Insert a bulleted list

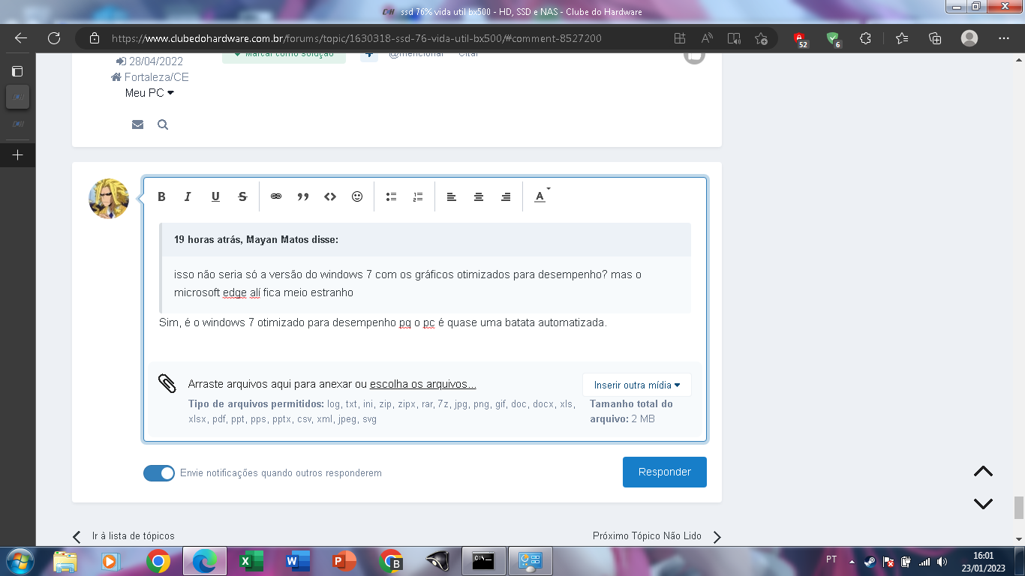click(x=391, y=196)
